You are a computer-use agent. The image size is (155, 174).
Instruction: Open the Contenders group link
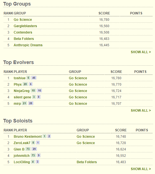pos(23,32)
